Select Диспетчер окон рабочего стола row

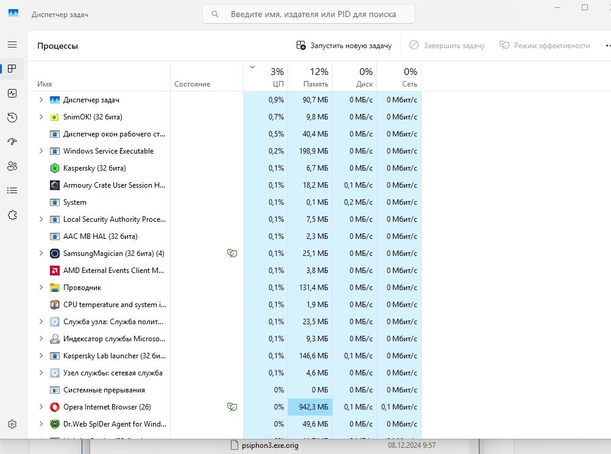point(224,134)
